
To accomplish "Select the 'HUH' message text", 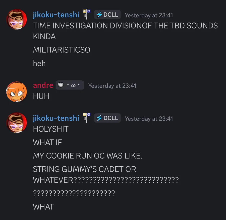I will coord(41,96).
